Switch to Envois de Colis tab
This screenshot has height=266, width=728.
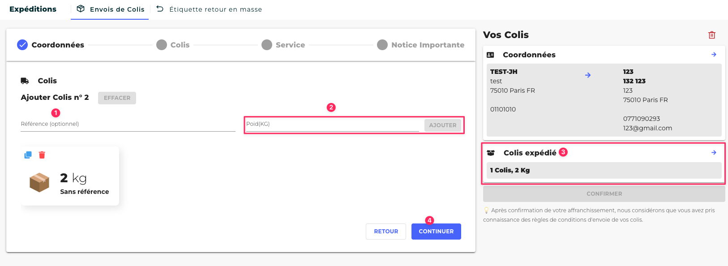pos(110,9)
